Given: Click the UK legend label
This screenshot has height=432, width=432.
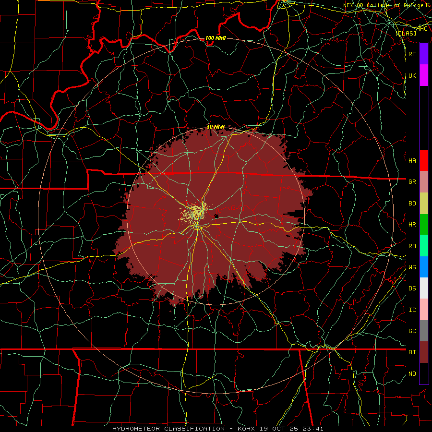Looking at the screenshot, I should point(412,75).
